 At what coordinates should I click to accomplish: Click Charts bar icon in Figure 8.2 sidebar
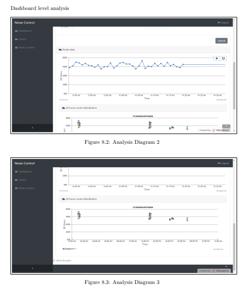[x=16, y=39]
